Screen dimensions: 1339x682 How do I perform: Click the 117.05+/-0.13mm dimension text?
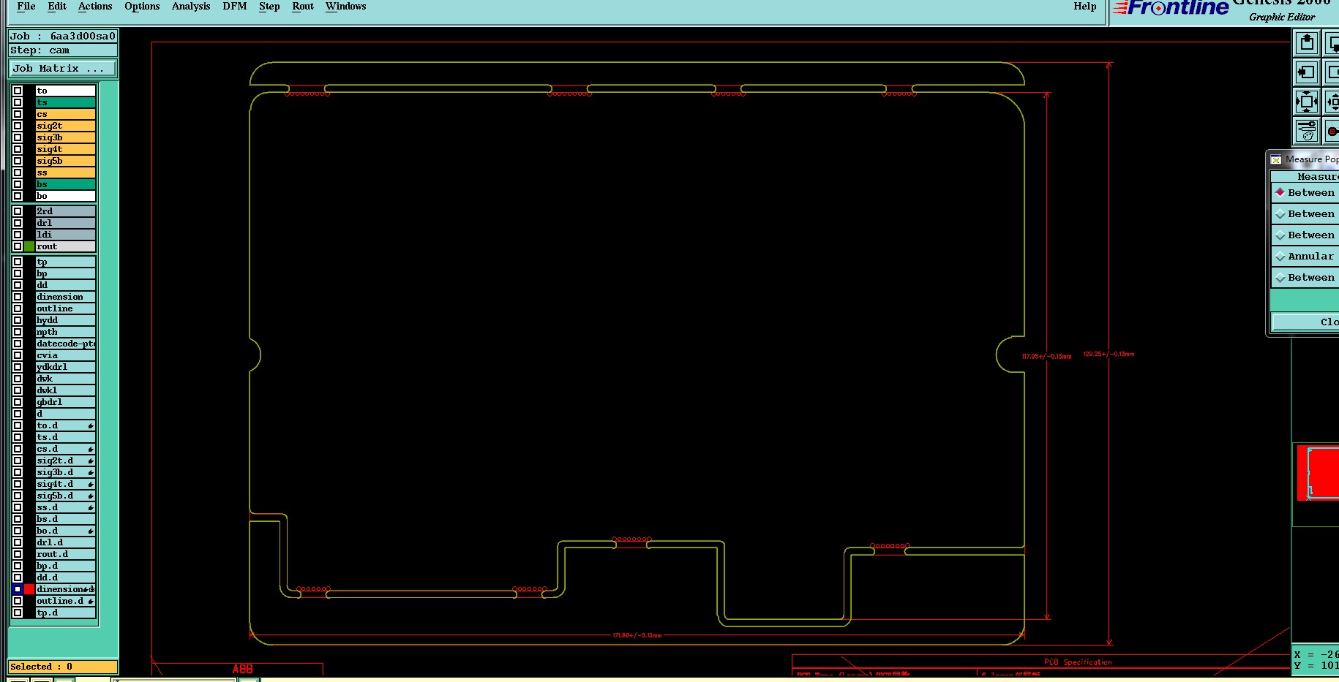coord(1046,357)
